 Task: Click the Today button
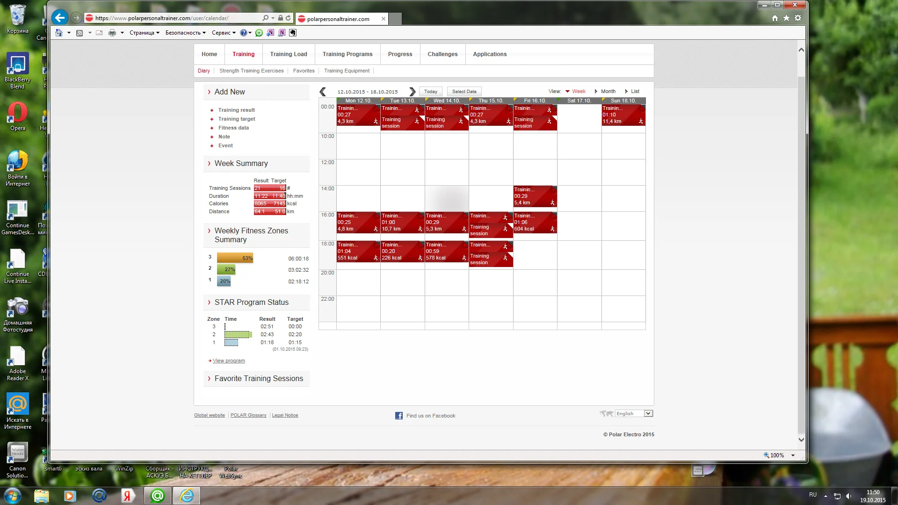point(431,92)
